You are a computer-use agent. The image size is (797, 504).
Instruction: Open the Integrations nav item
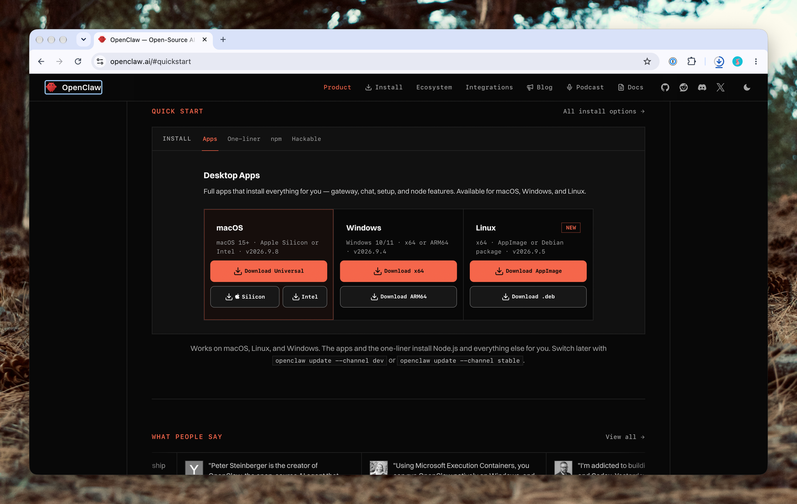(489, 88)
